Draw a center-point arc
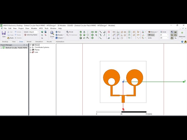187x140 pixels. 104,32
